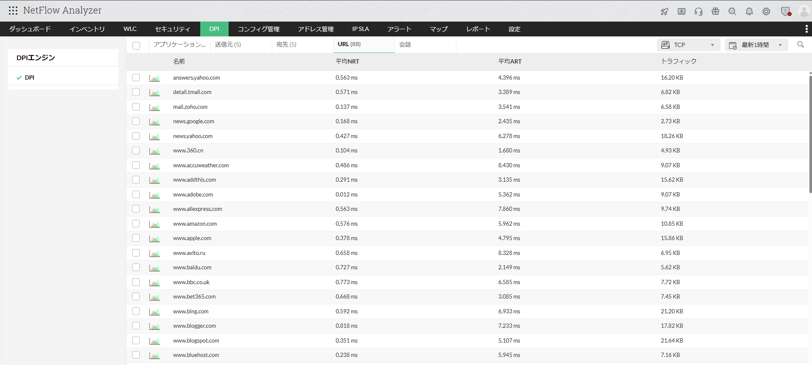Sort by the 平均NRT column header

click(348, 61)
